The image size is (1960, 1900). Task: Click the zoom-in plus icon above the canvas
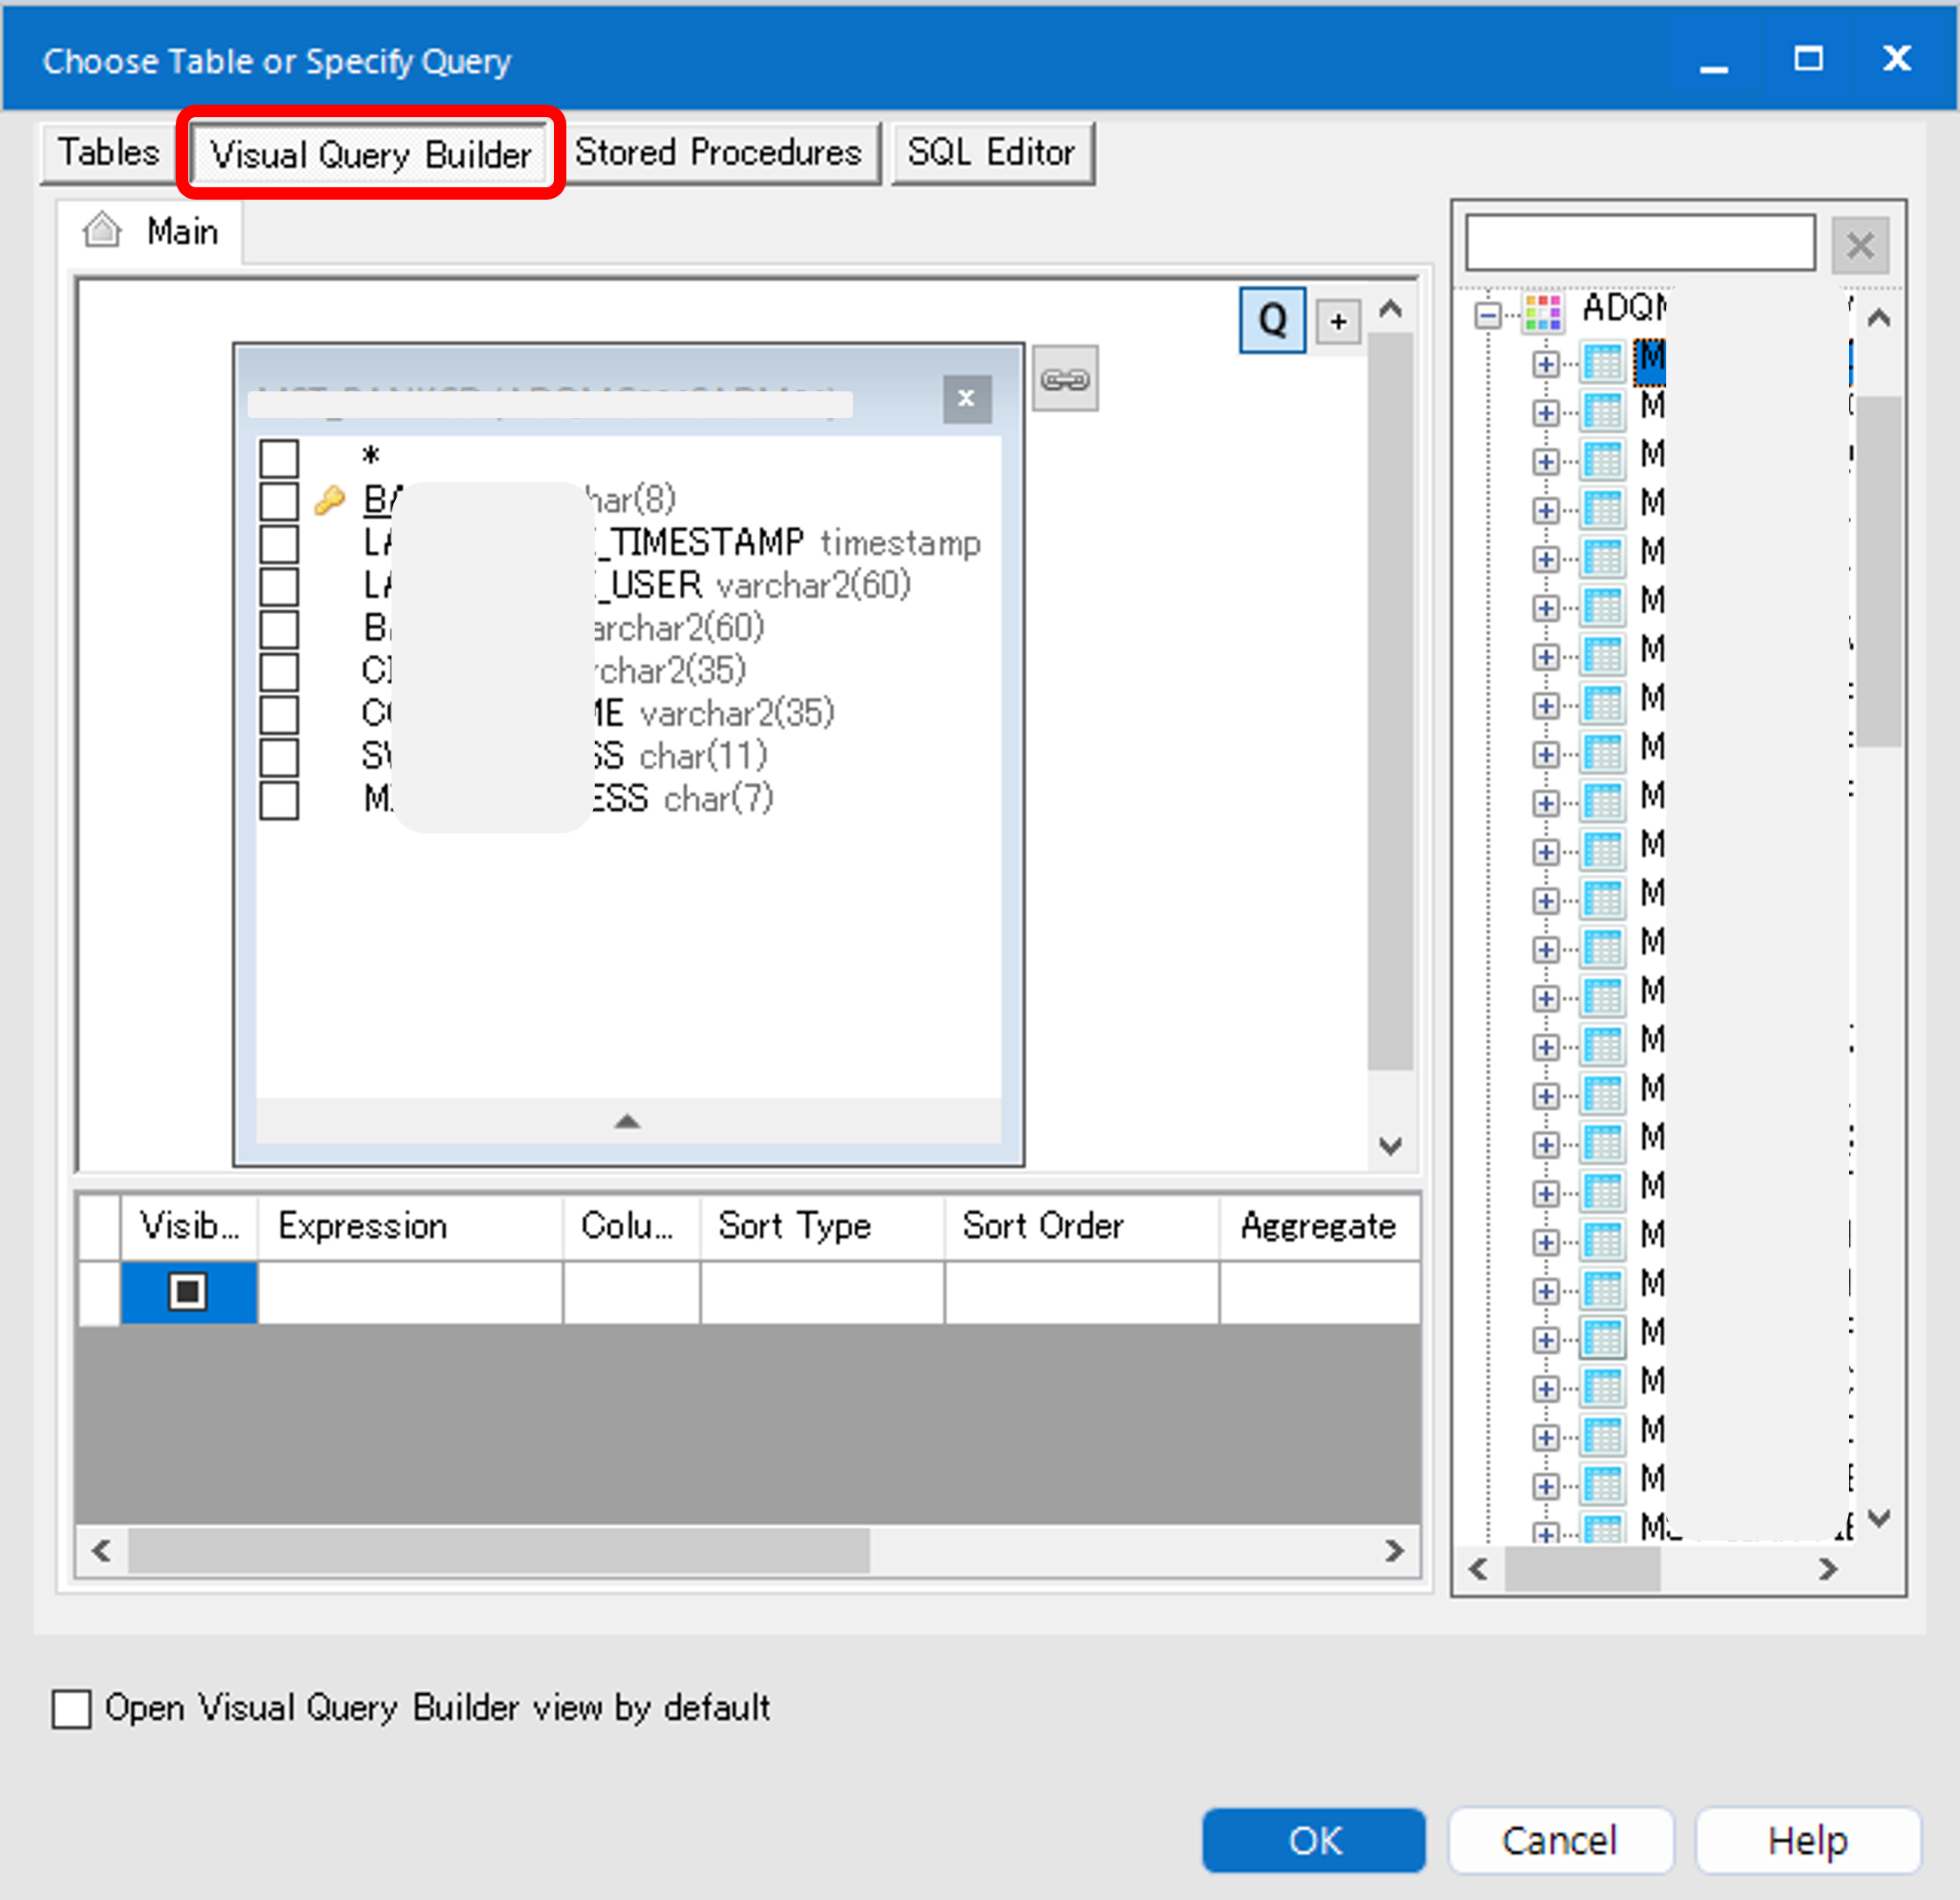[x=1337, y=321]
